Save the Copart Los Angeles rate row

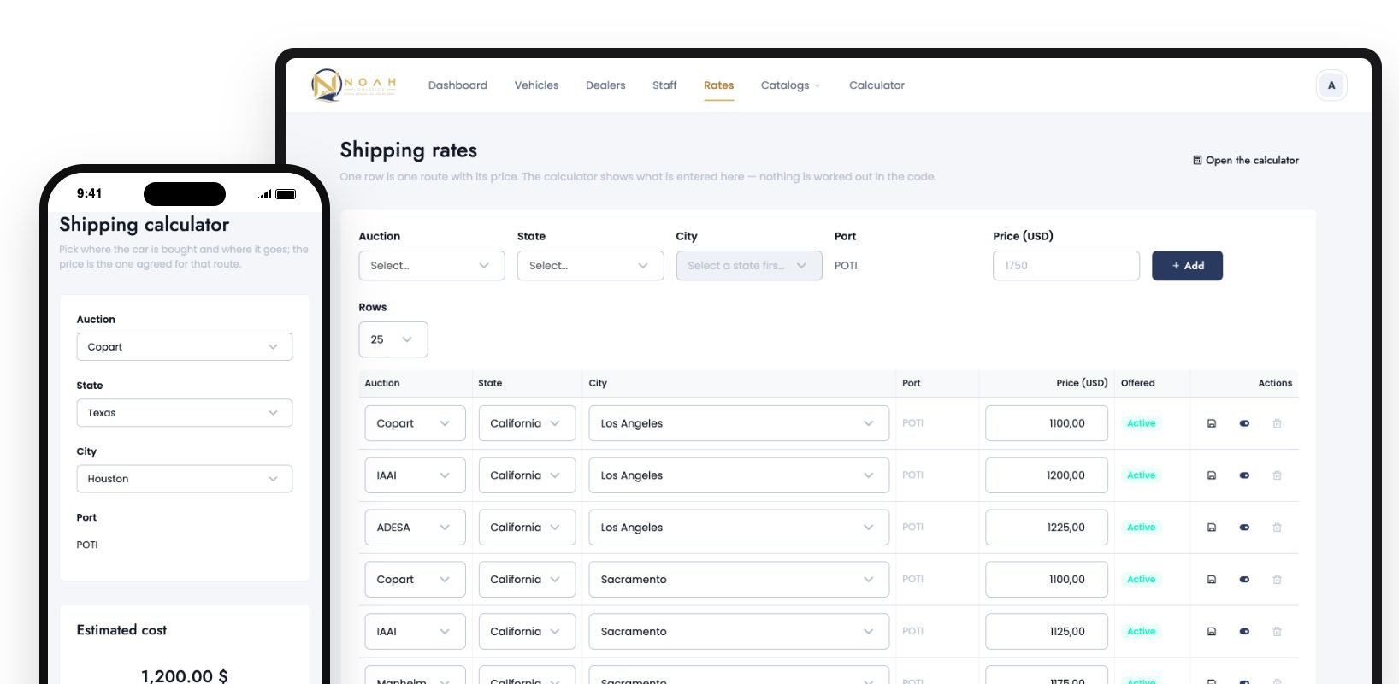tap(1212, 423)
